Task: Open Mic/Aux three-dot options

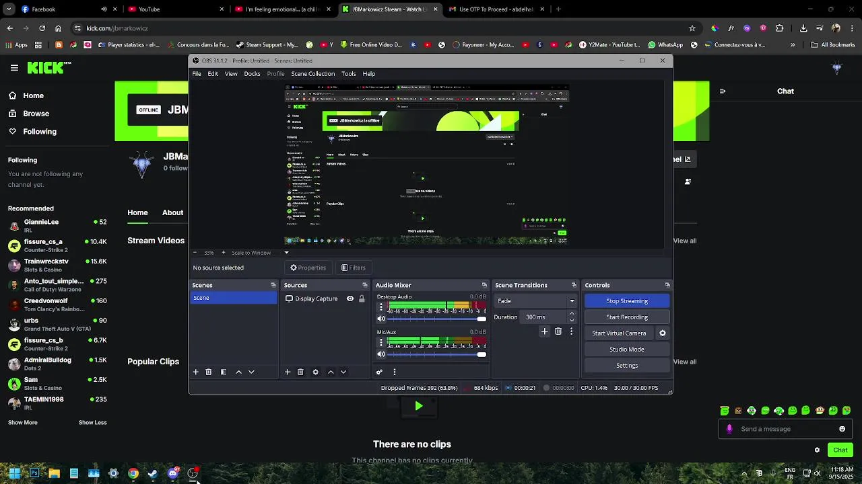Action: coord(381,342)
